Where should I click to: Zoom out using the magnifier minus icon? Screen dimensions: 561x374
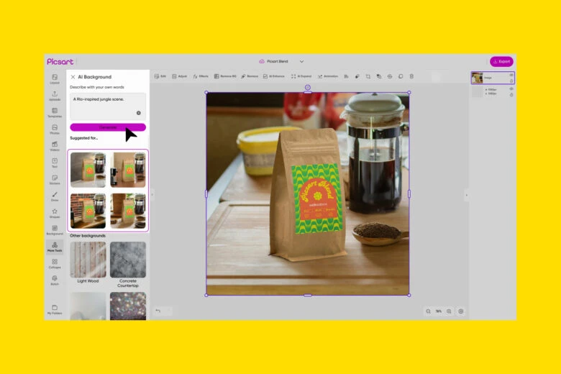(428, 311)
